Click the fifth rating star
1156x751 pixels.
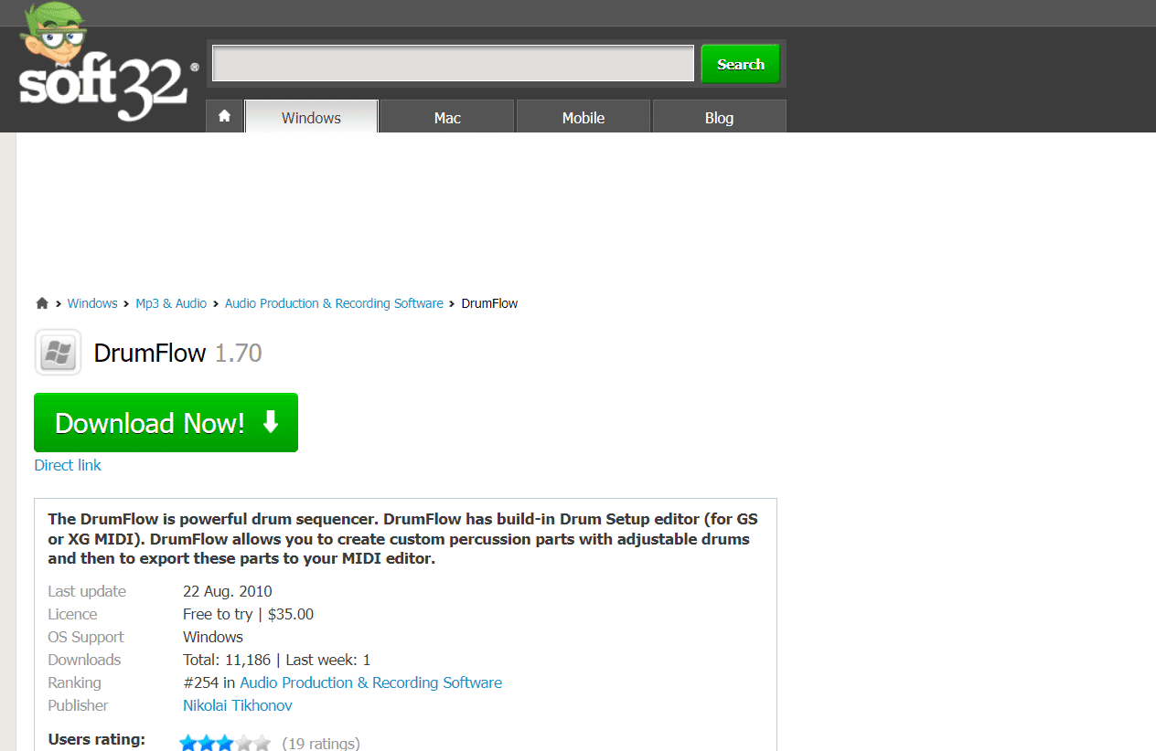(262, 743)
